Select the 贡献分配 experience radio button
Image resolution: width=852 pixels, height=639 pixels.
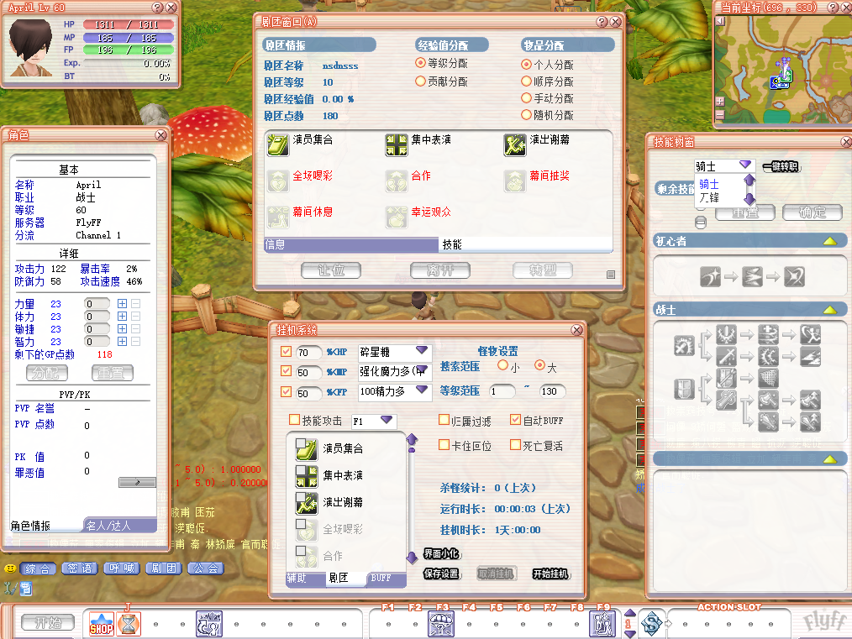click(421, 81)
